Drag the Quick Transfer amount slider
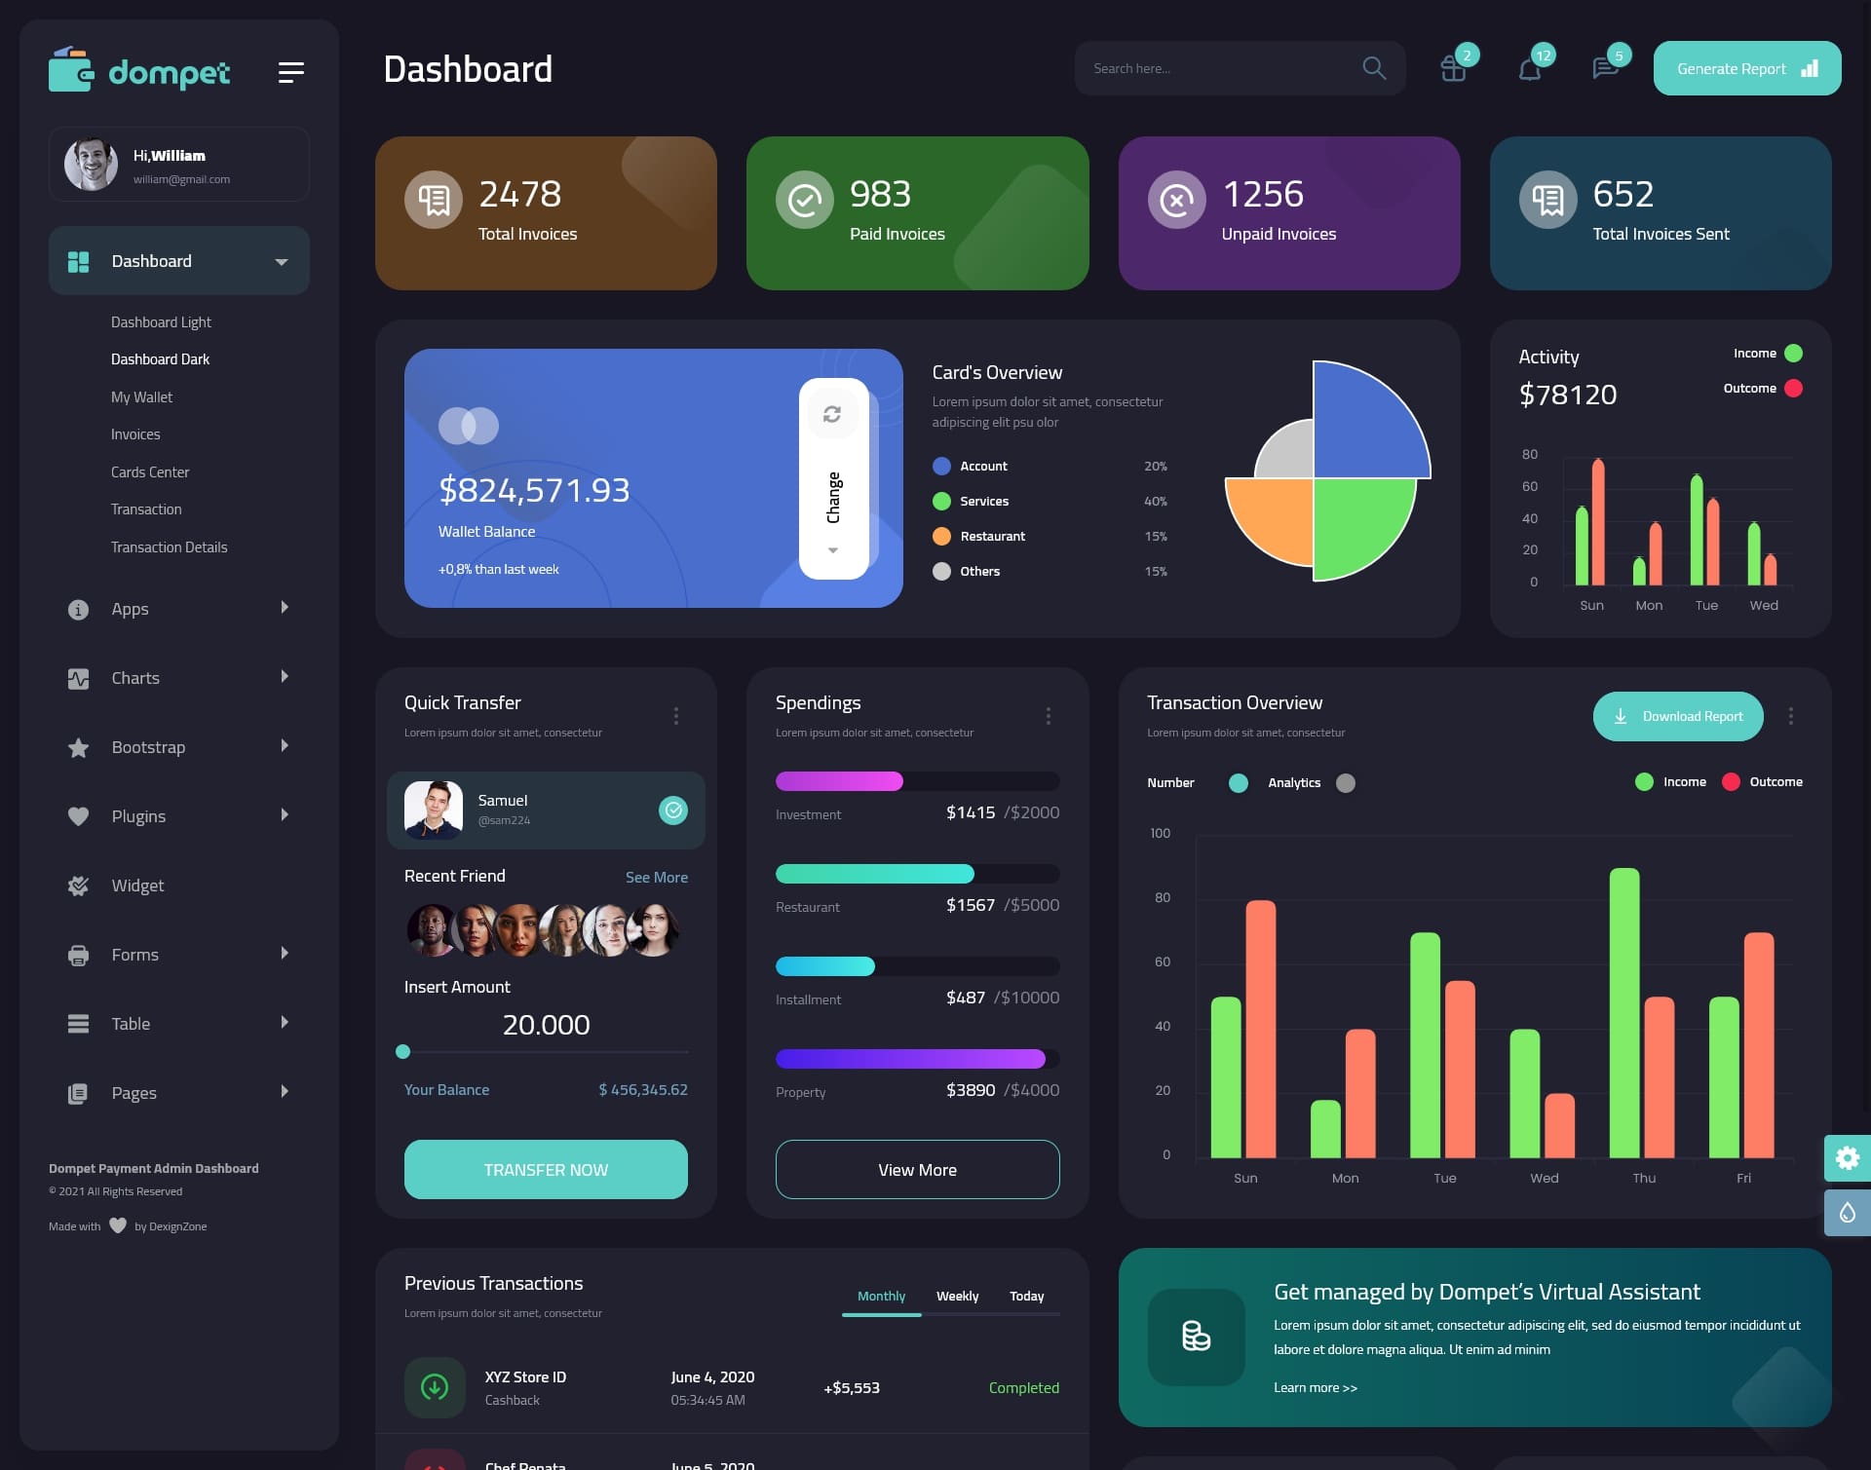 [x=402, y=1051]
